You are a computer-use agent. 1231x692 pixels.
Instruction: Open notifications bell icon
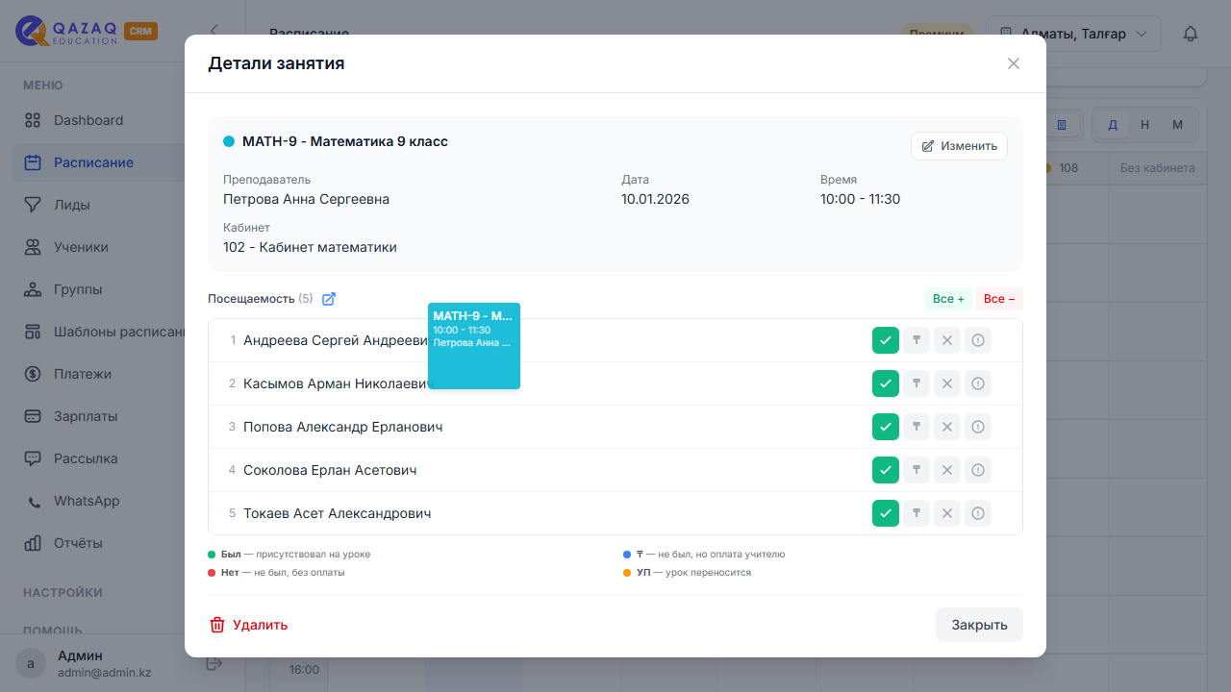tap(1191, 34)
